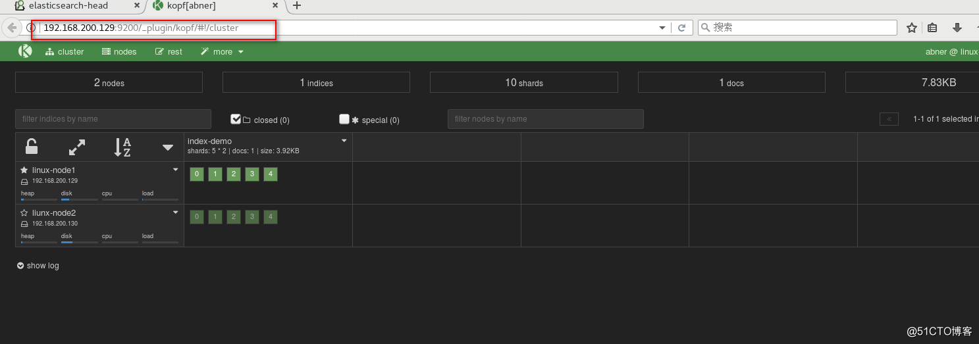The width and height of the screenshot is (979, 344).
Task: Click the 192.168.200.129 IP under linux-node1
Action: click(x=55, y=181)
